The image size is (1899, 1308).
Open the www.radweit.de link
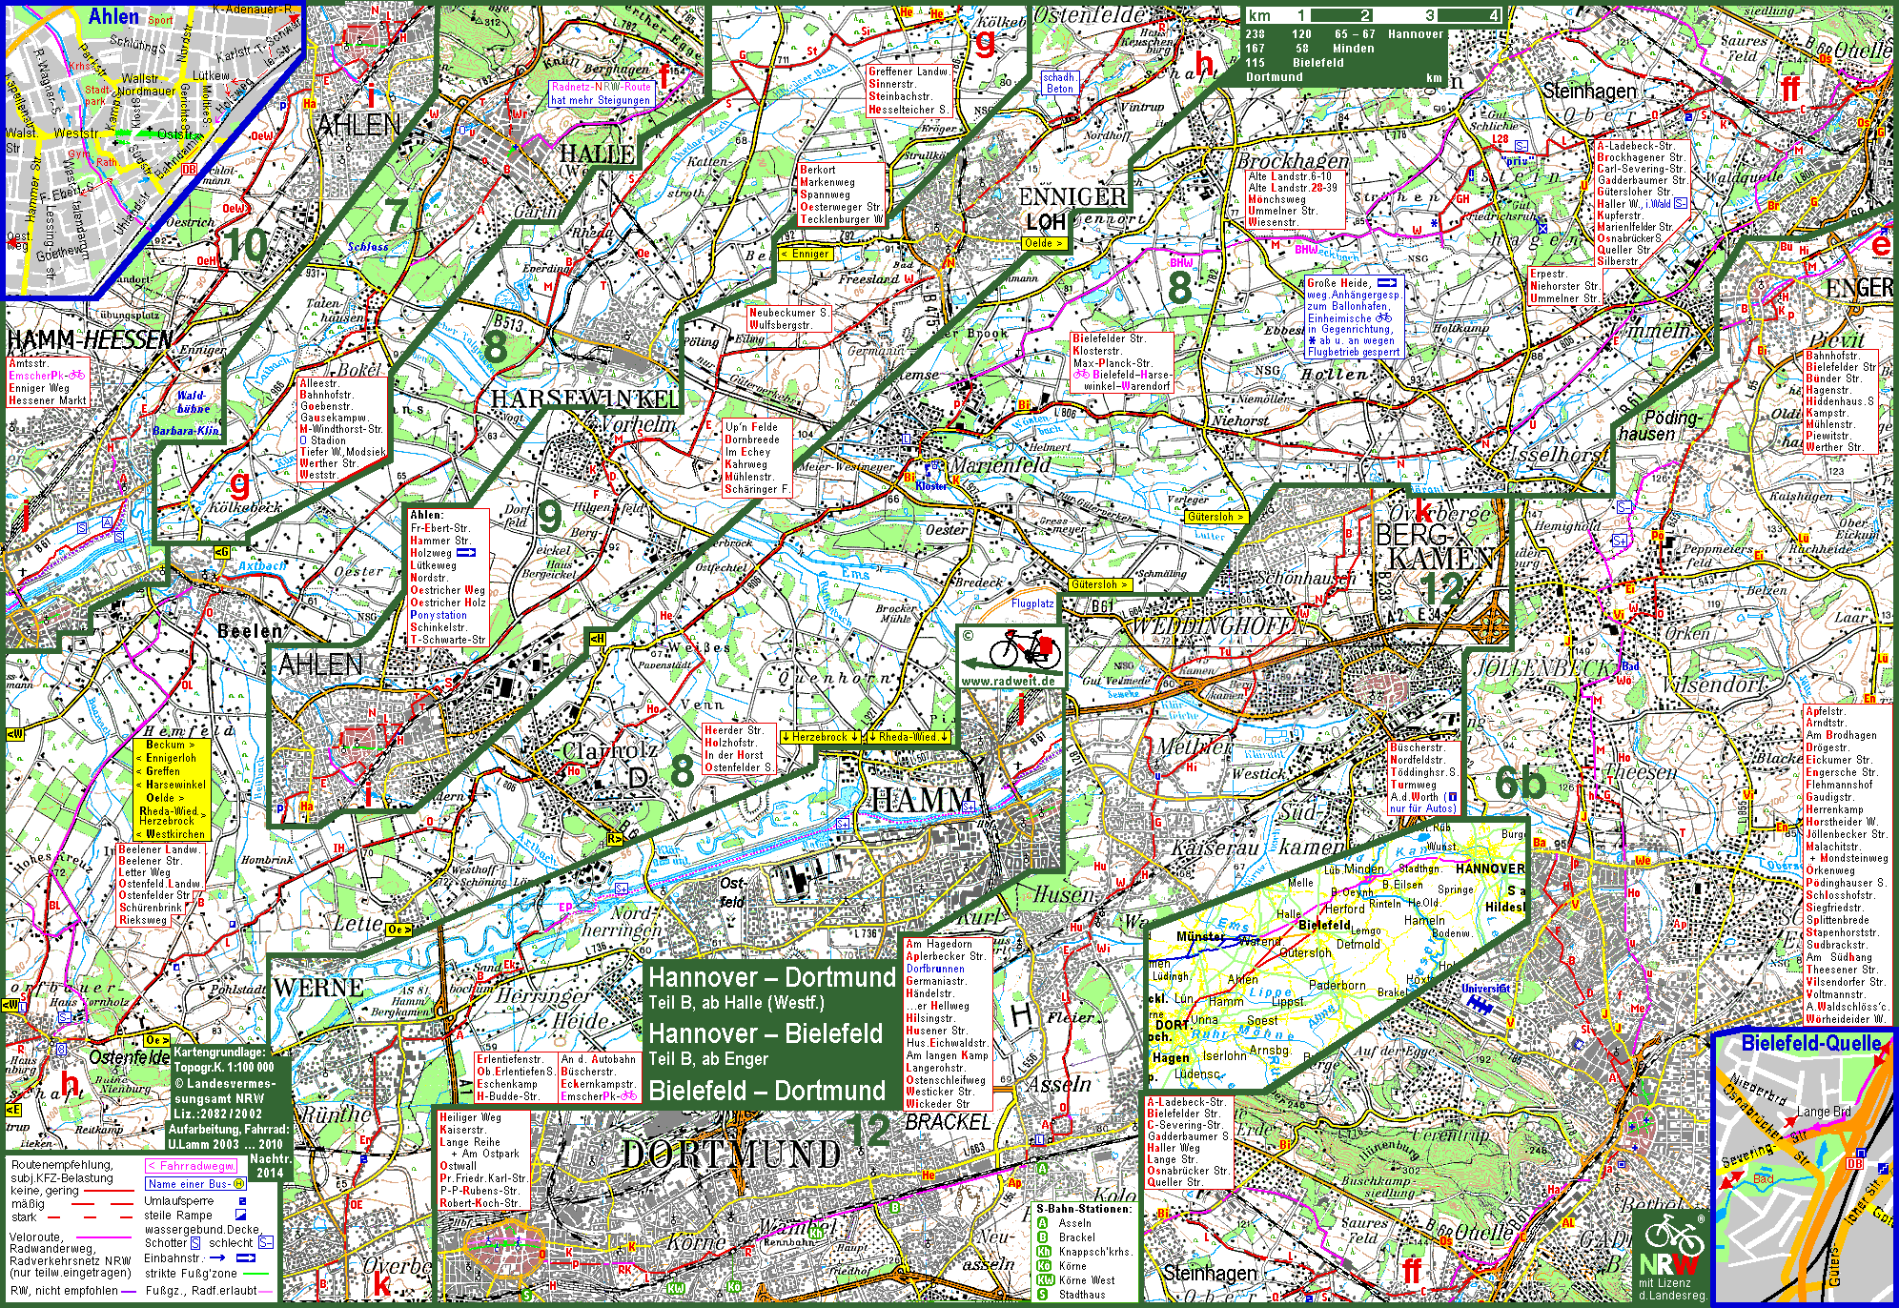click(1009, 681)
